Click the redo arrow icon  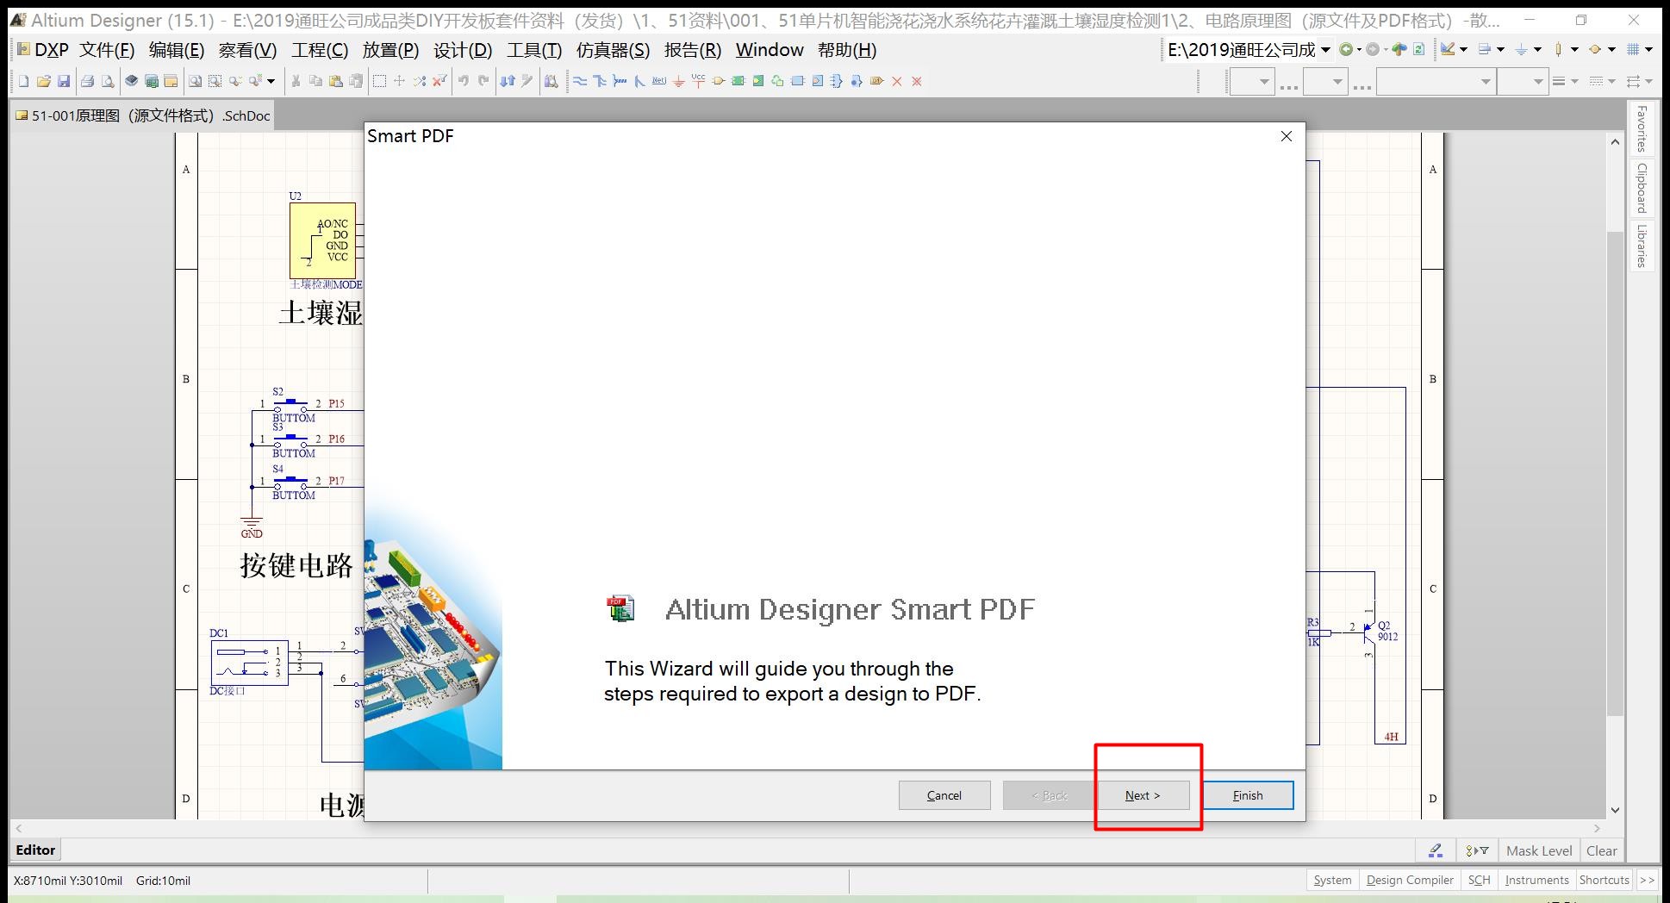click(x=483, y=81)
